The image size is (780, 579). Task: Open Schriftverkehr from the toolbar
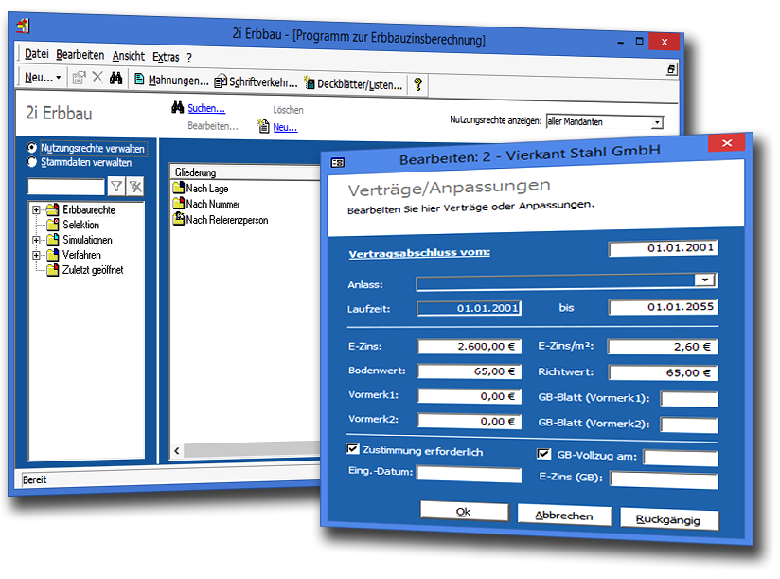(x=256, y=83)
